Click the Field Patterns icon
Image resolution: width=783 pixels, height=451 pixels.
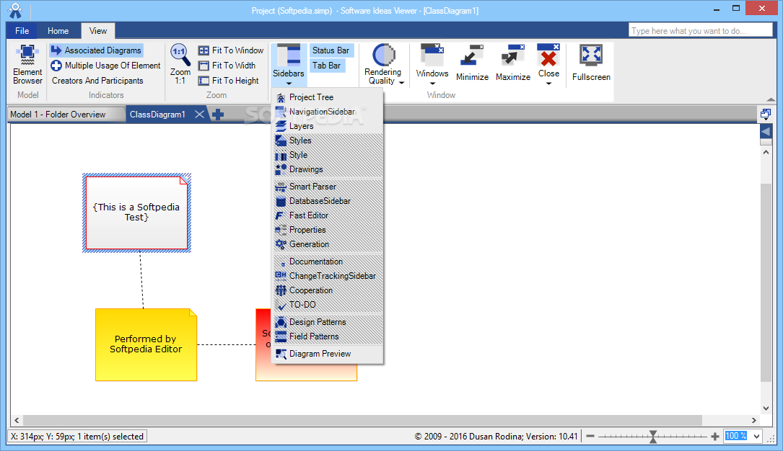tap(281, 336)
